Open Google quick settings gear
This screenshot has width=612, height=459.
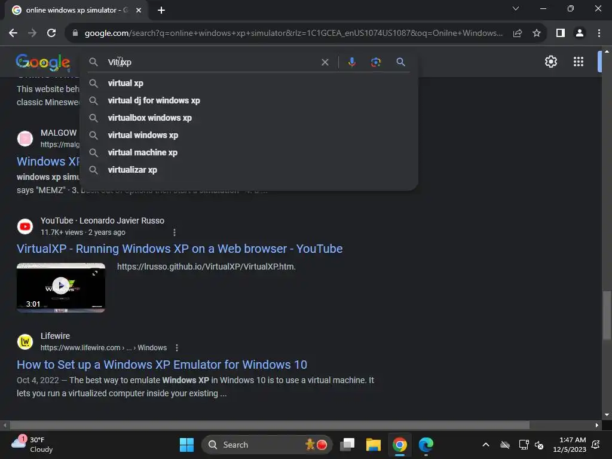coord(550,62)
